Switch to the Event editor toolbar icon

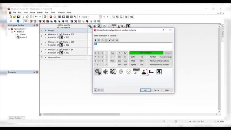pos(67,17)
